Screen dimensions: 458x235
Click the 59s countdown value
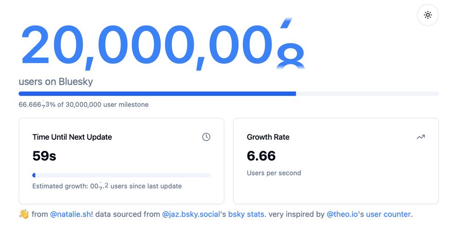click(44, 156)
